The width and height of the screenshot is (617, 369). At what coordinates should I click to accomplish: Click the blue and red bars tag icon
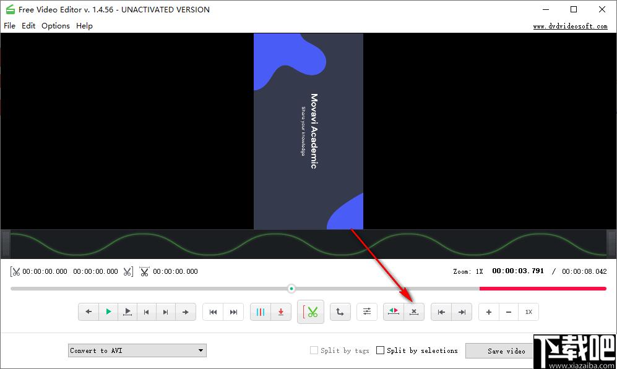pos(261,312)
